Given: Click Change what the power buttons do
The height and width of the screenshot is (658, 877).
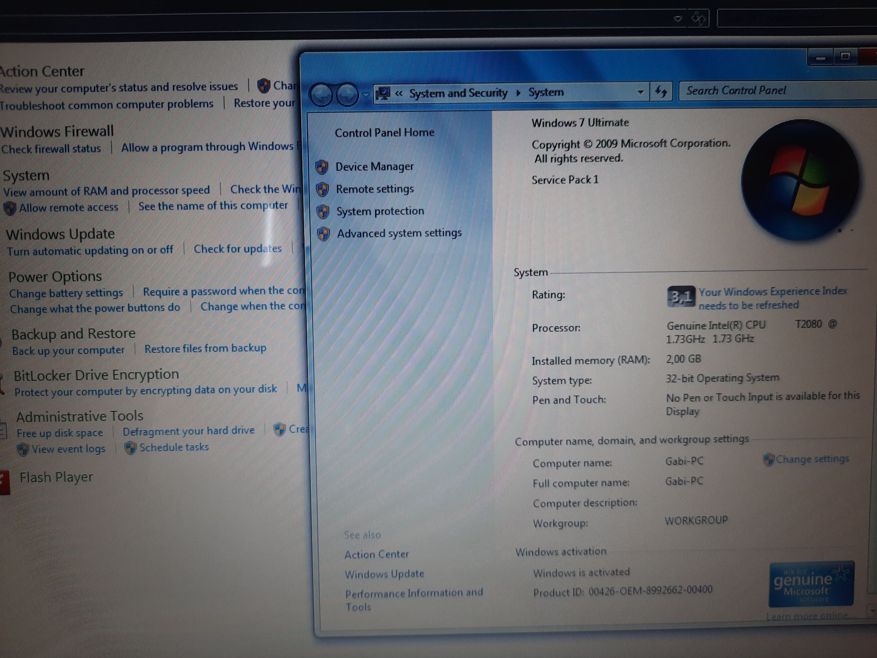Looking at the screenshot, I should [95, 308].
